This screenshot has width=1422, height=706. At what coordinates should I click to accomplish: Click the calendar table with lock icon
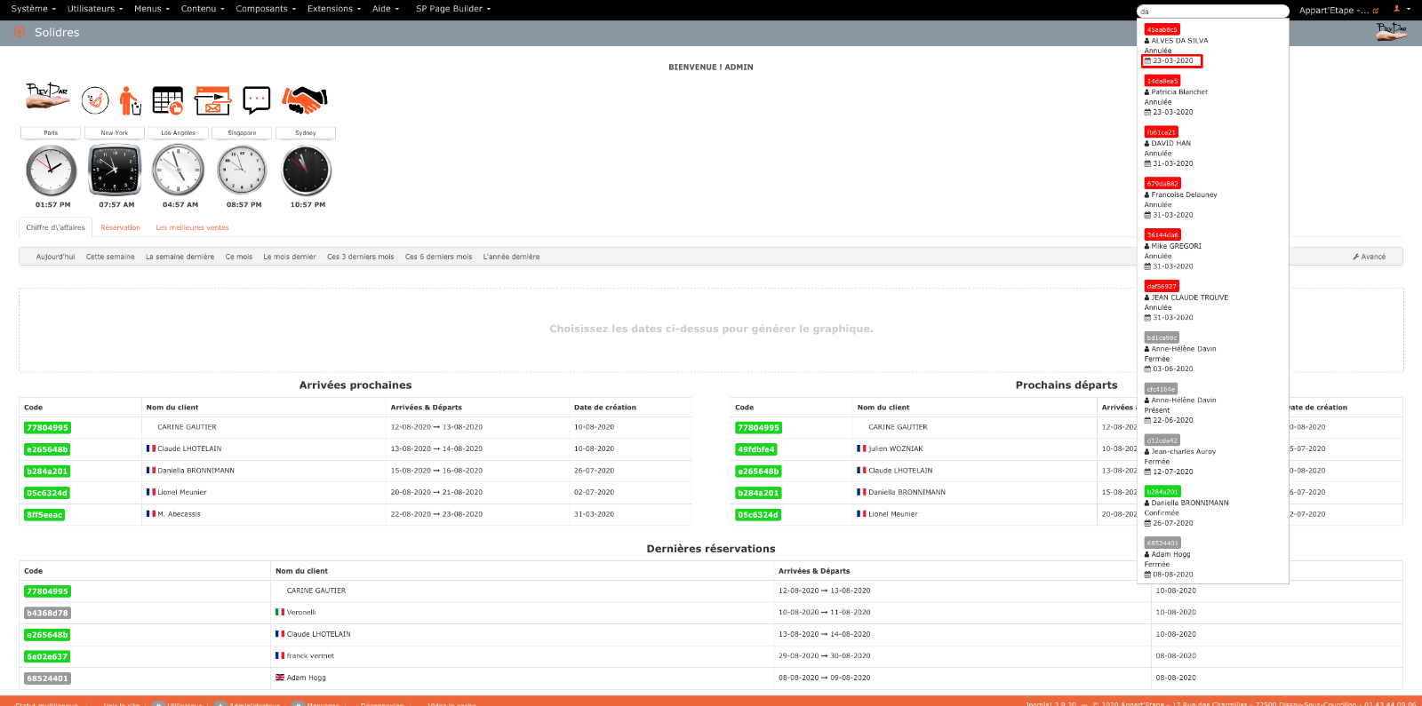[167, 100]
